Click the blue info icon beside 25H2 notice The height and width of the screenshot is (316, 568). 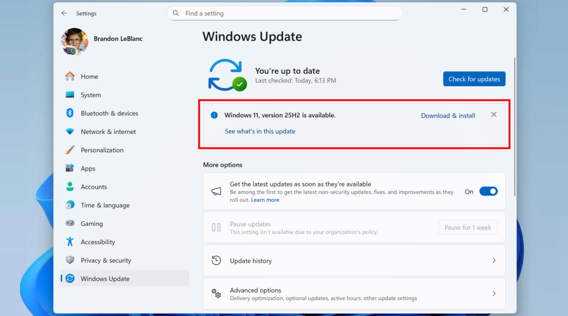pos(214,115)
